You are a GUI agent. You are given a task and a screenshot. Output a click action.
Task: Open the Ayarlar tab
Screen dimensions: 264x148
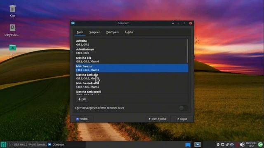[129, 32]
